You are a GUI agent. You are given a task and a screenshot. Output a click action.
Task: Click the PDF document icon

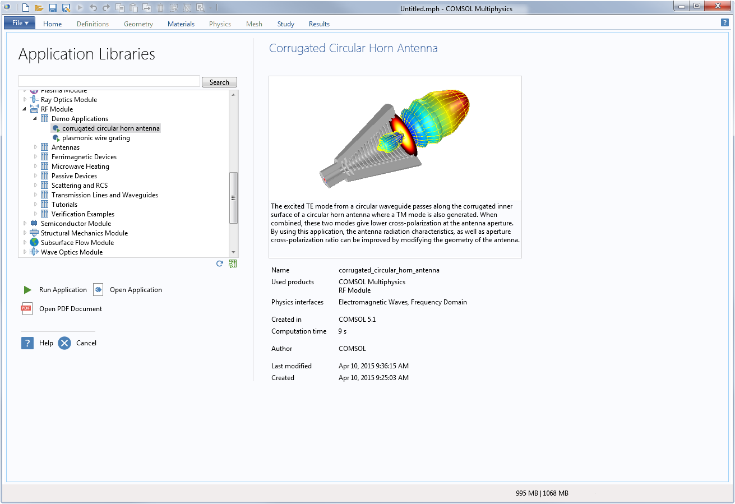coord(26,308)
